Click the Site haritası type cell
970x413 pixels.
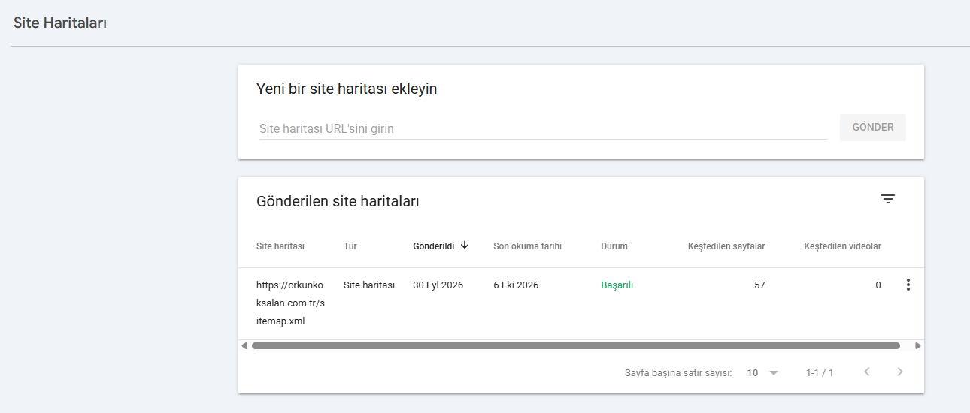369,285
